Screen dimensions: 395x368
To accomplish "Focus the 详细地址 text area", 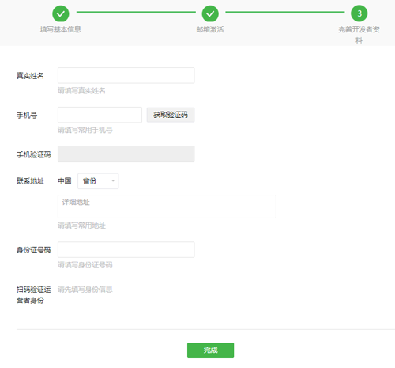I will 167,207.
